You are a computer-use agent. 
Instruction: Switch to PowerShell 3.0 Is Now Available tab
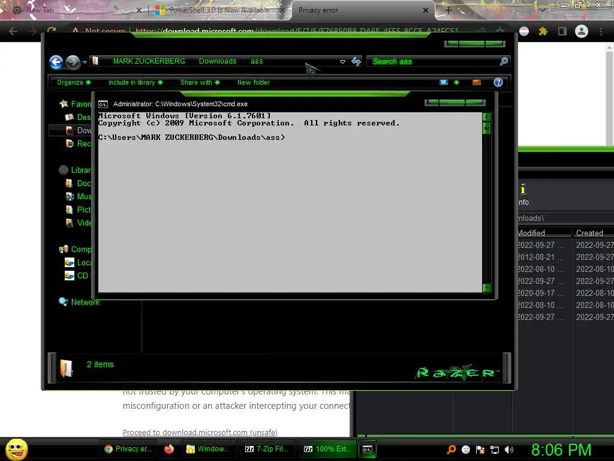pyautogui.click(x=219, y=10)
